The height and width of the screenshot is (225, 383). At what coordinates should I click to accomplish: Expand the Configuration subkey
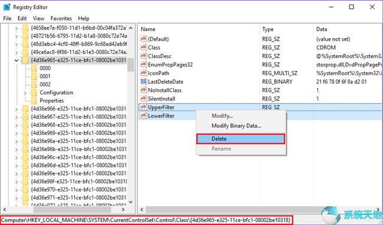coord(25,93)
